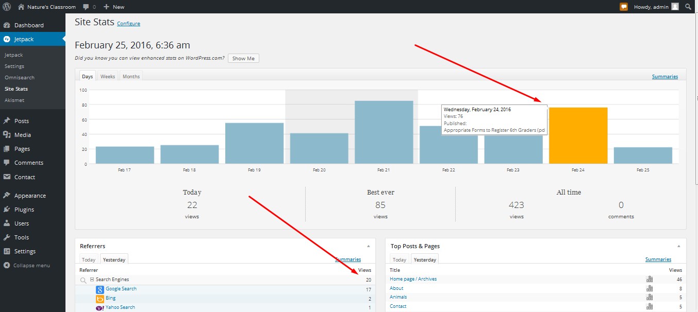Click the Bing referrer icon
The image size is (698, 312).
tap(100, 299)
